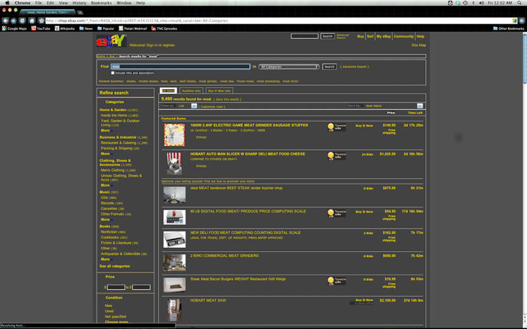
Task: Select the Used condition filter
Action: (109, 311)
